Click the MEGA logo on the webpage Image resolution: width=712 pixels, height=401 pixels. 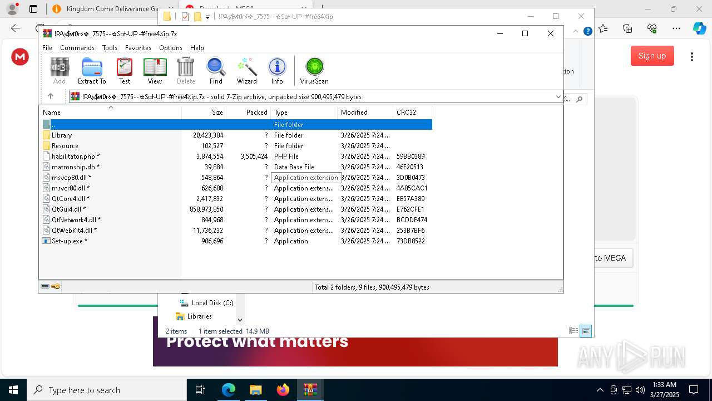pyautogui.click(x=20, y=56)
